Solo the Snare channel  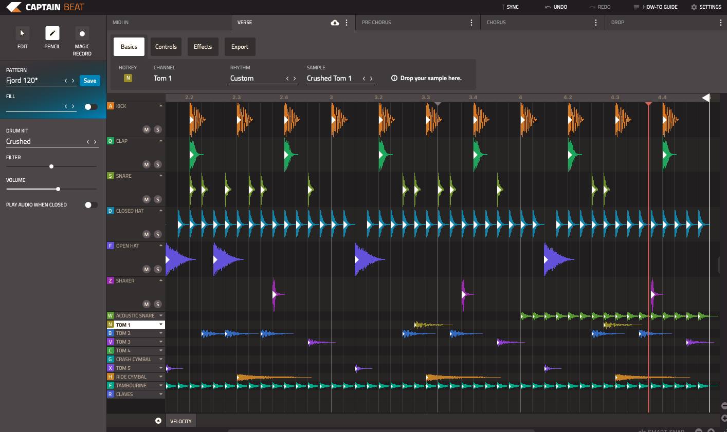coord(158,199)
